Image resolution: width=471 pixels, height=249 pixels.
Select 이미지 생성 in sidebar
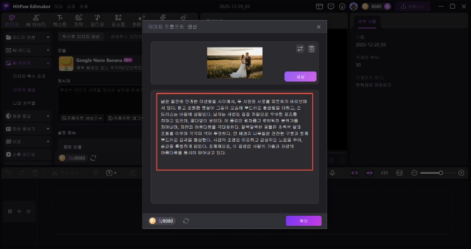[24, 90]
